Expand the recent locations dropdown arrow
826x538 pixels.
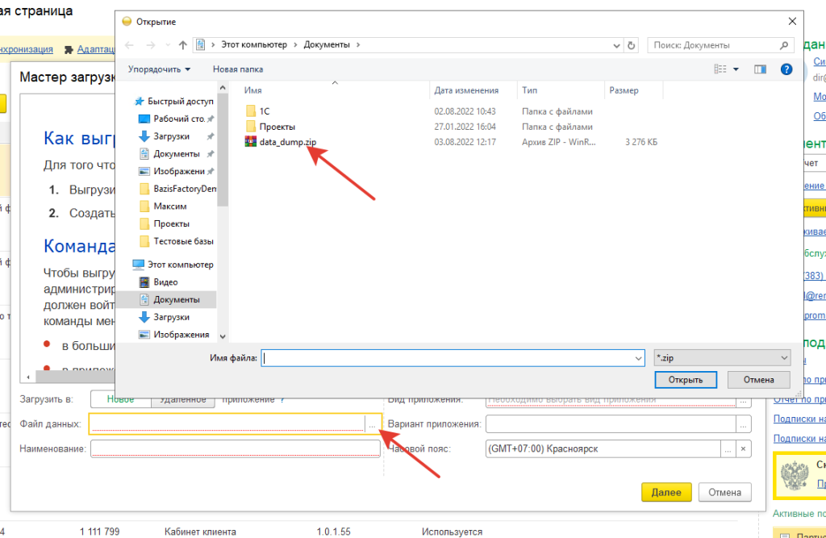tap(168, 45)
